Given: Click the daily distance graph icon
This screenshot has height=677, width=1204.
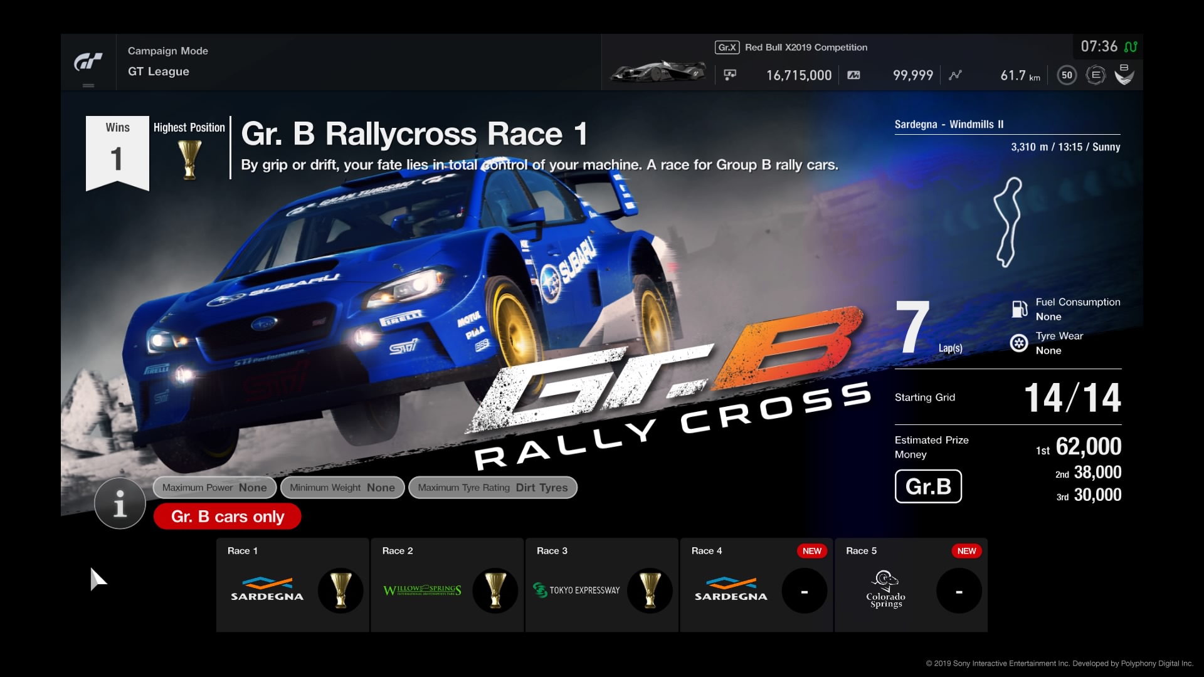Looking at the screenshot, I should [x=955, y=75].
